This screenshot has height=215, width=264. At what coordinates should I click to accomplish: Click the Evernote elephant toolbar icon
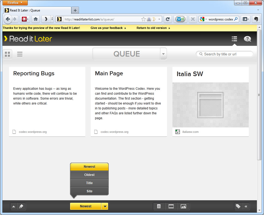[256, 19]
